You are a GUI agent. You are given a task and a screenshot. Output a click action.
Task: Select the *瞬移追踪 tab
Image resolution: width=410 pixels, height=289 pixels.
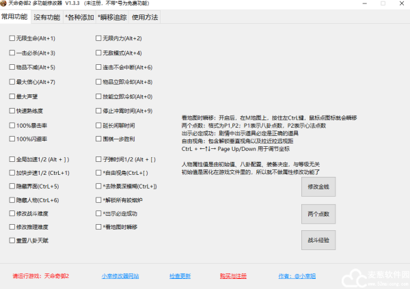pyautogui.click(x=111, y=16)
